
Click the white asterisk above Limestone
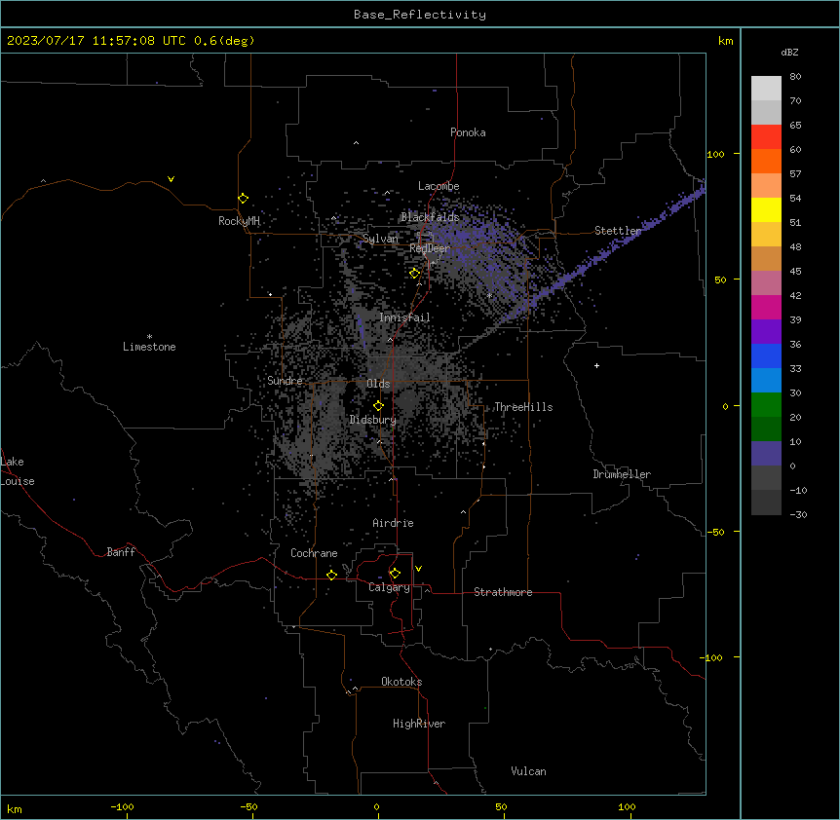tap(149, 337)
